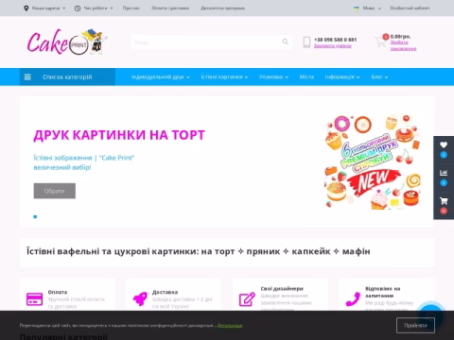Viewport: 454px width, 340px height.
Task: Open the 'Міста' menu item
Action: [x=306, y=77]
